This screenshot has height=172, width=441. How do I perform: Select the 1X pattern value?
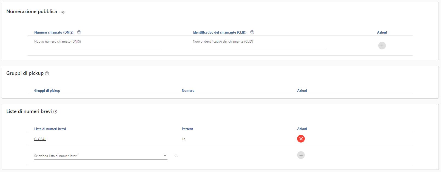[x=184, y=139]
